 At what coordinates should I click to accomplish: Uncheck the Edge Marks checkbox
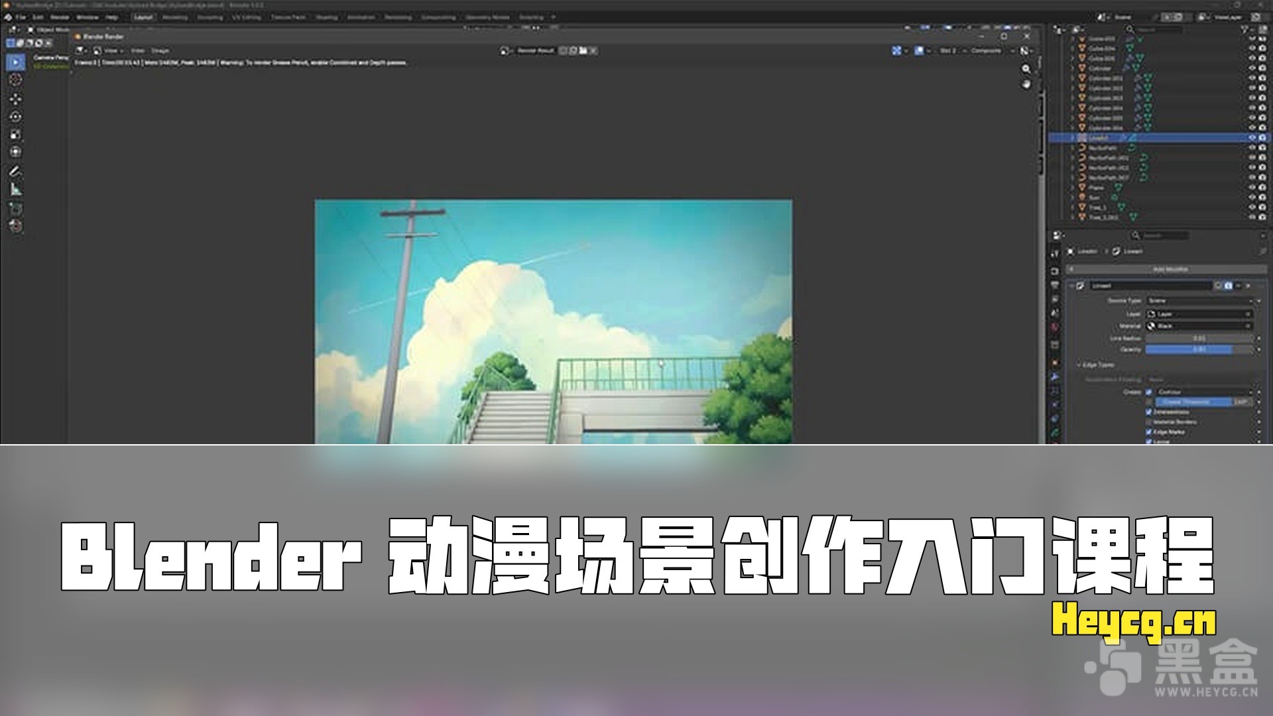pos(1149,432)
